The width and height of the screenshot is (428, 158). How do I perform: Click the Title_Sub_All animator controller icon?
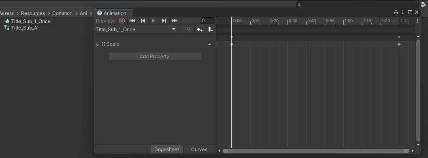7,27
